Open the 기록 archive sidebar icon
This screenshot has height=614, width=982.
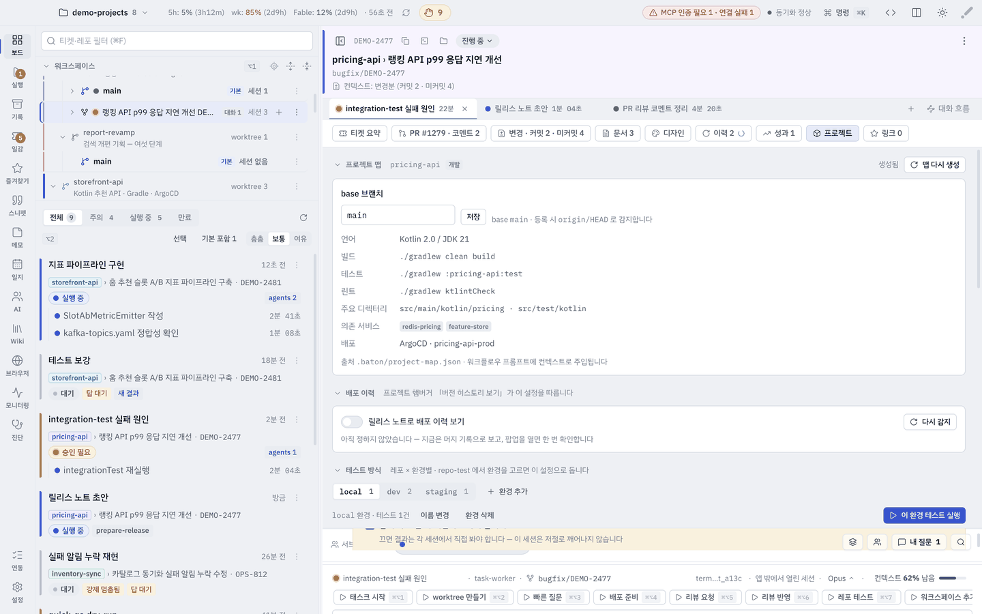click(x=17, y=109)
